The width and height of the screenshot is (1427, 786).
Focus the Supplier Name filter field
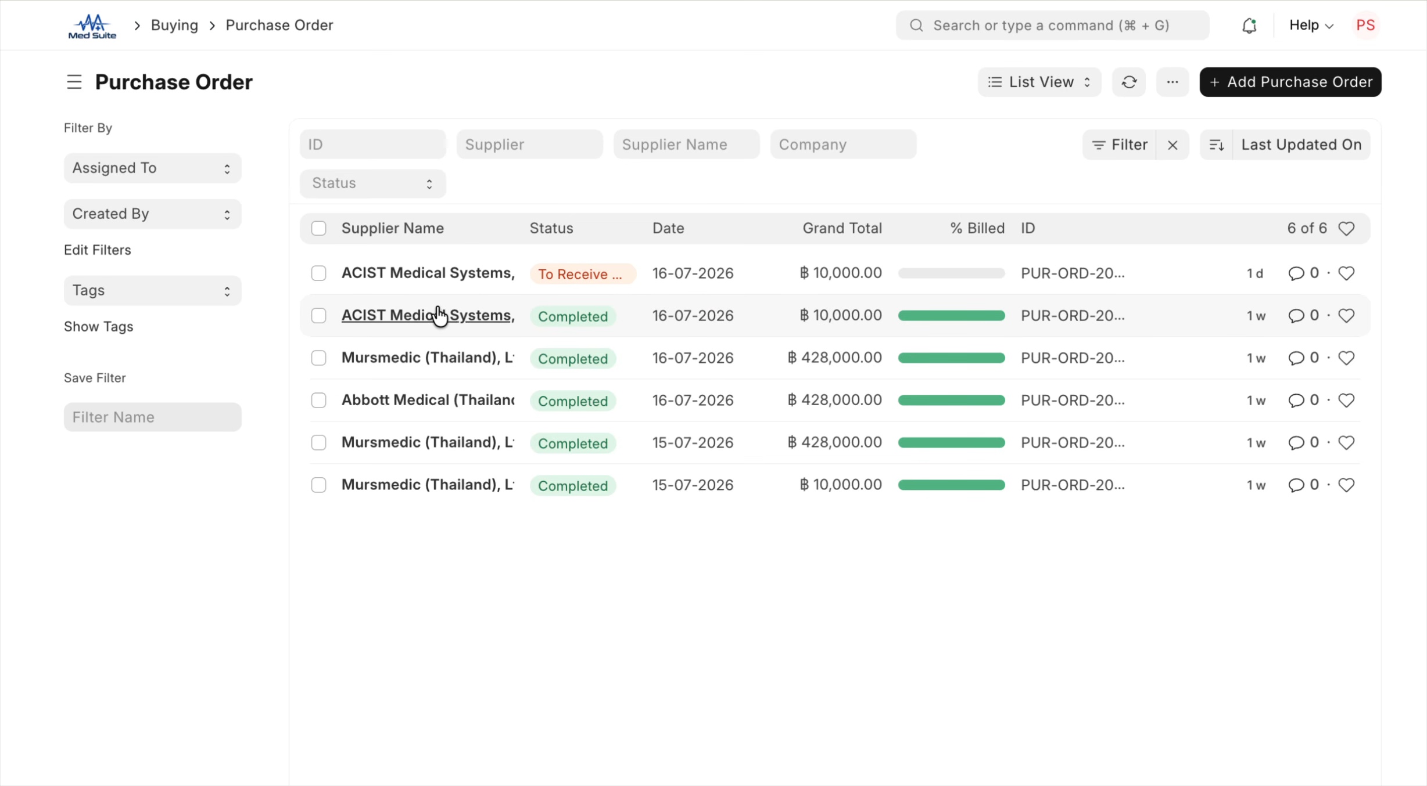(686, 145)
